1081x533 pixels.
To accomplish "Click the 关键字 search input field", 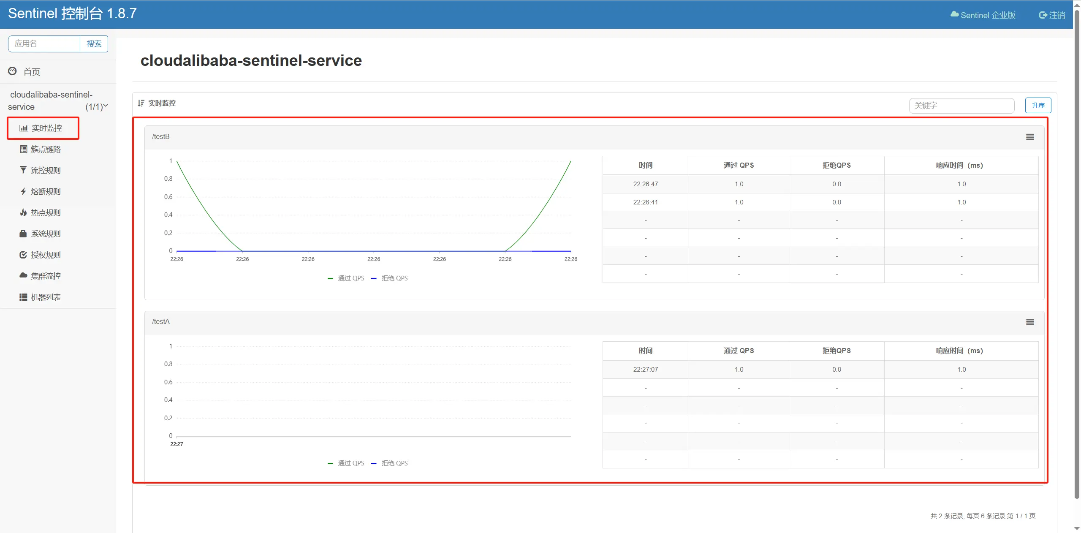I will [x=961, y=106].
